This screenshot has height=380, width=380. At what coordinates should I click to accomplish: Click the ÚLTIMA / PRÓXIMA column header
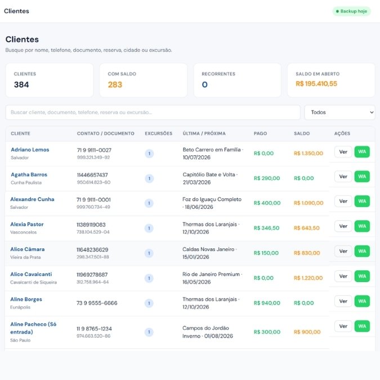click(204, 133)
